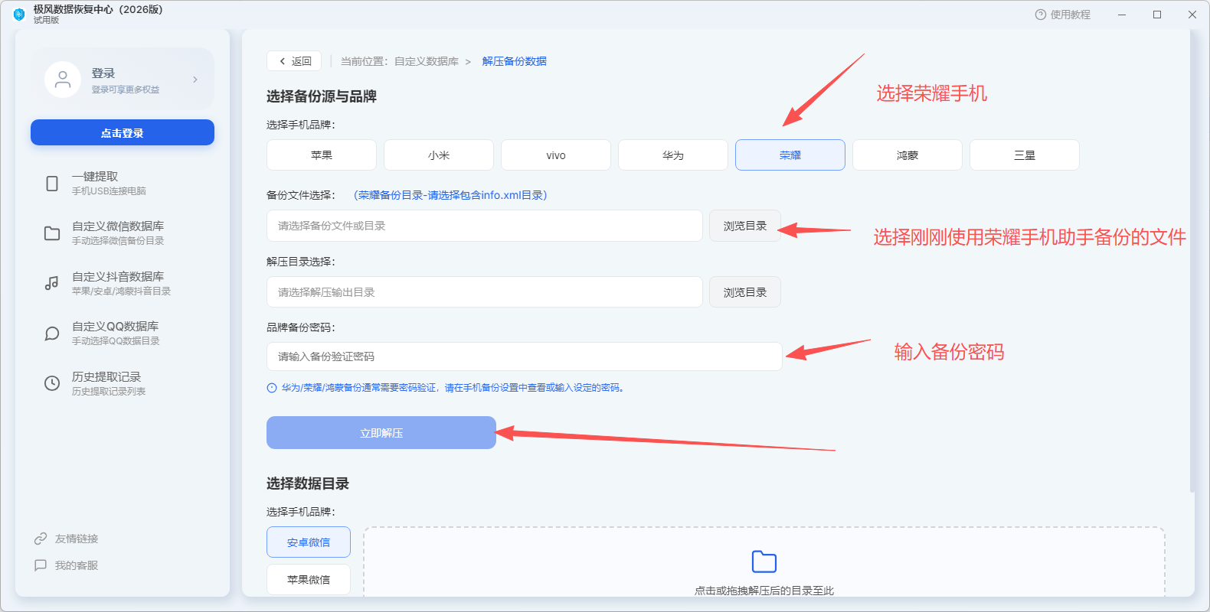The image size is (1210, 612).
Task: Expand the login panel chevron arrow
Action: (195, 80)
